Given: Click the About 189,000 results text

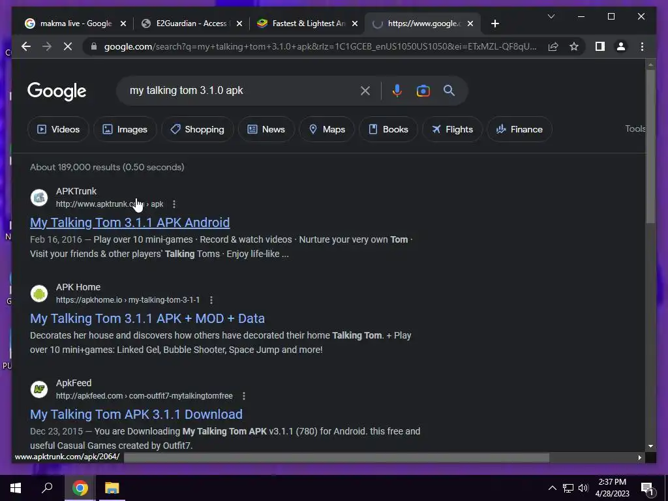Looking at the screenshot, I should tap(107, 167).
